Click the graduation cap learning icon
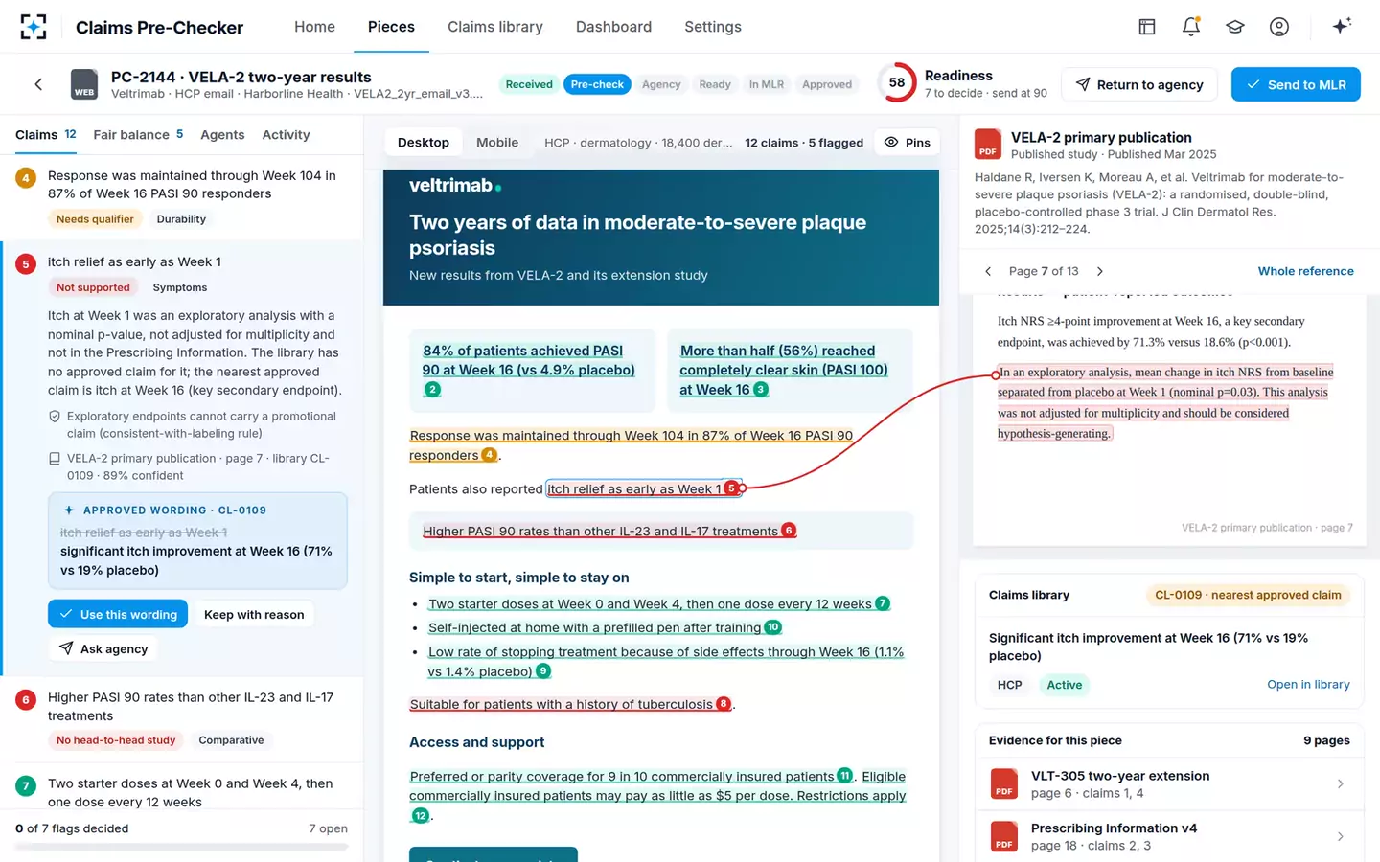 (1235, 27)
